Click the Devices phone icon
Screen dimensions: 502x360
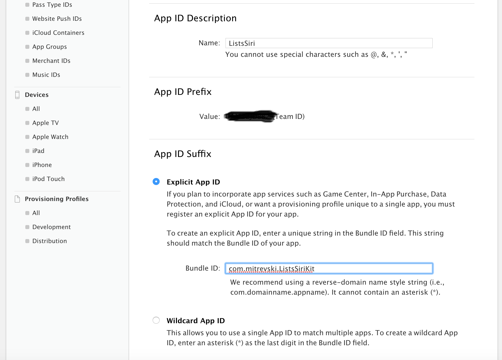pyautogui.click(x=17, y=95)
